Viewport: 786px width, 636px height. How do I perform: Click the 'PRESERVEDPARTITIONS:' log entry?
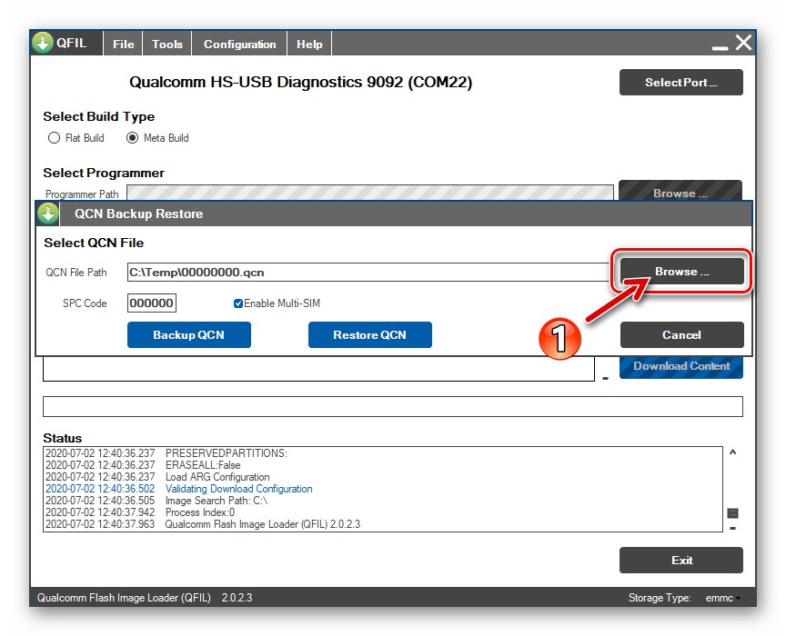tap(227, 453)
